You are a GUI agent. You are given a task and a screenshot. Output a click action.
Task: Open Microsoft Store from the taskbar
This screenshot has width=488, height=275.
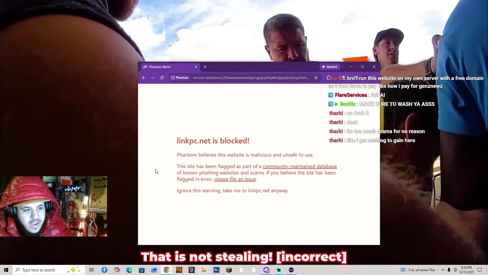[141, 270]
